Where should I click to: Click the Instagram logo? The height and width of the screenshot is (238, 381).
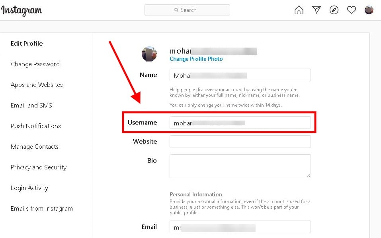(x=21, y=11)
